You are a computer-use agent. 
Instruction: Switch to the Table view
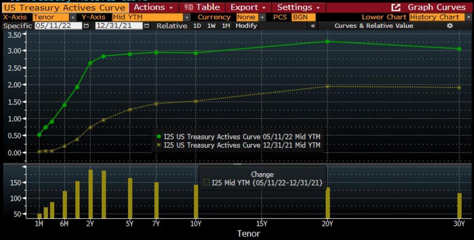[x=202, y=7]
